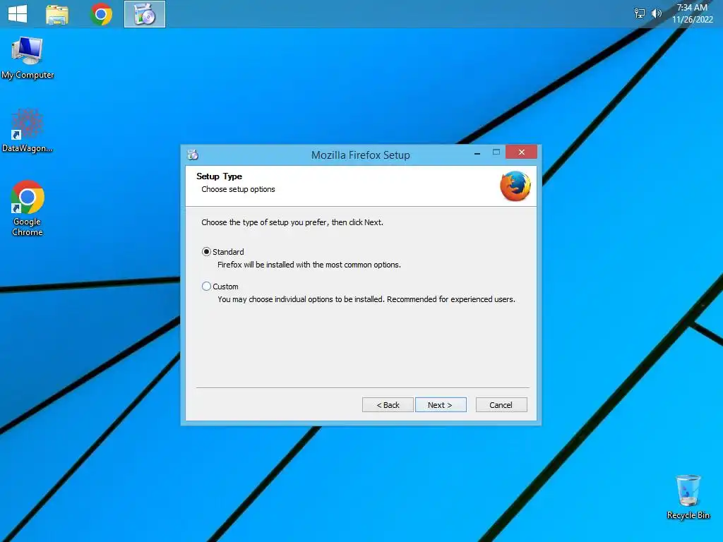Select the Google Chrome desktop shortcut
The width and height of the screenshot is (723, 542).
click(28, 208)
